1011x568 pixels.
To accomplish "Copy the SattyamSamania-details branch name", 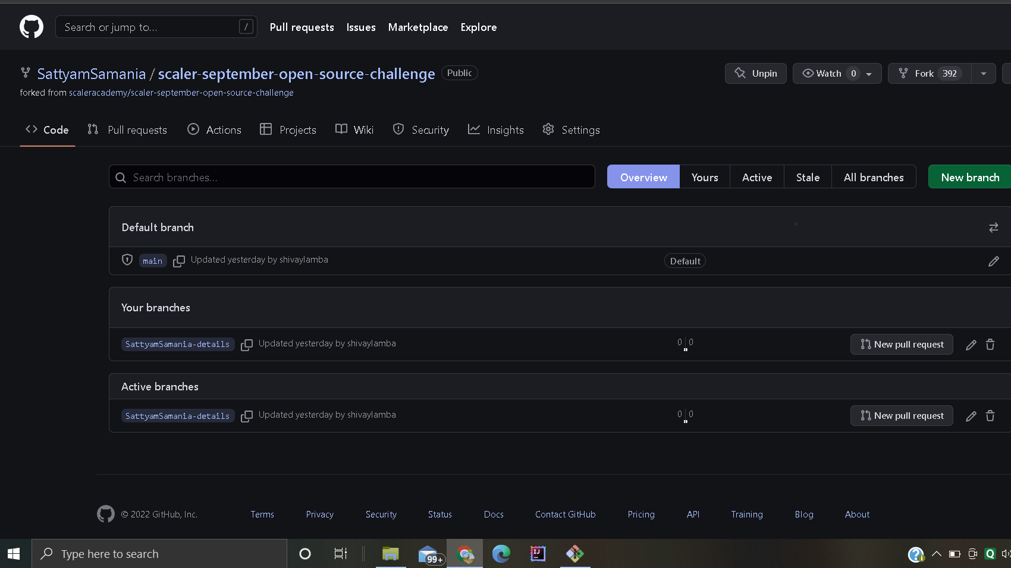I will 247,345.
